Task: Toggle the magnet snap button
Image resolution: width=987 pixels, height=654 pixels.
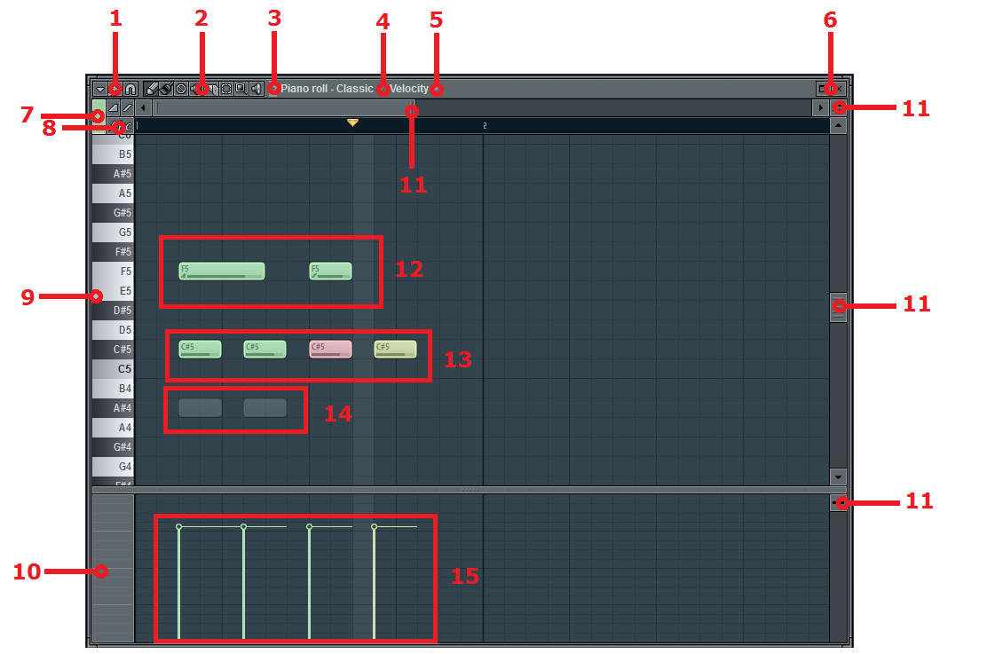Action: 130,90
